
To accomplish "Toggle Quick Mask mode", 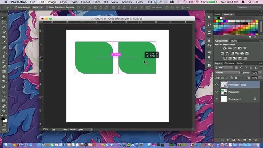I will coord(4,125).
